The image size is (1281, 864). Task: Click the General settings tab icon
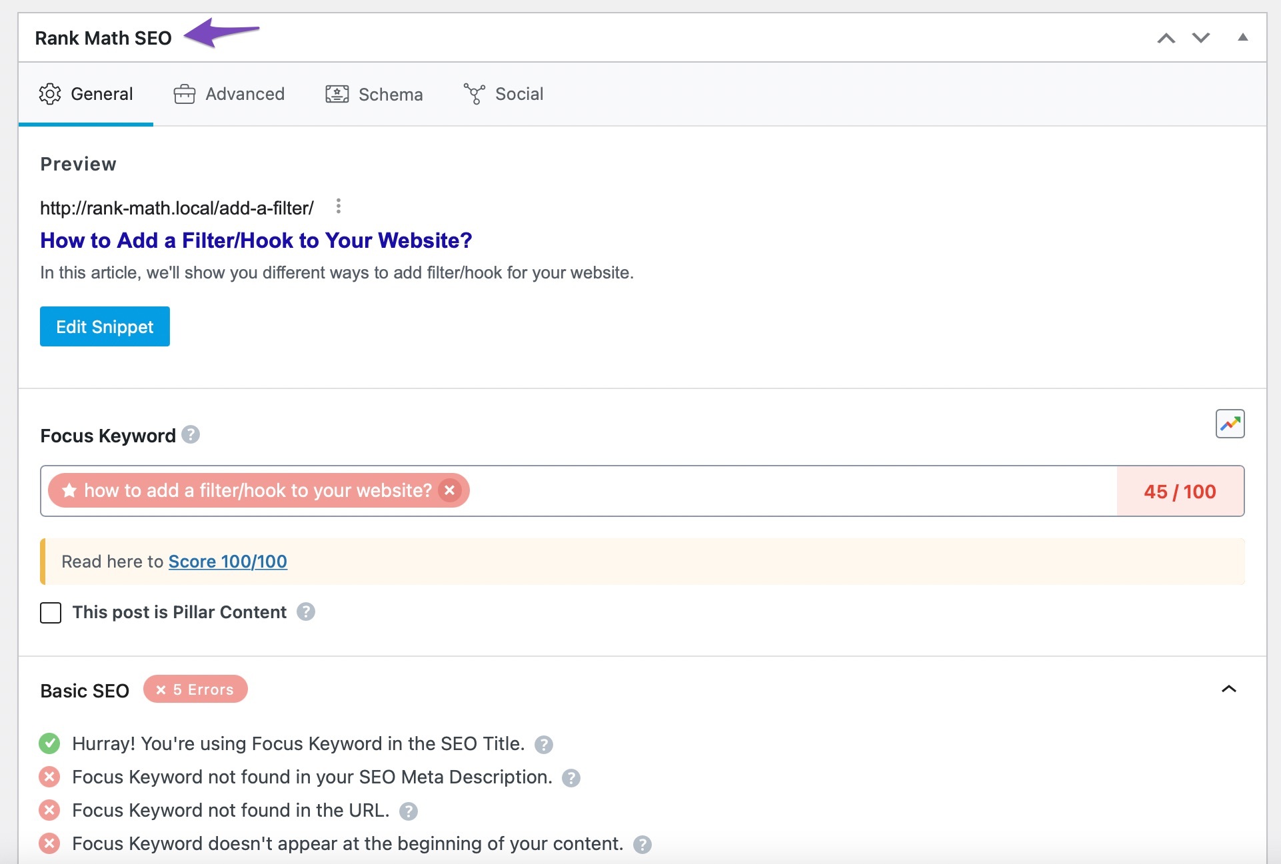coord(49,93)
